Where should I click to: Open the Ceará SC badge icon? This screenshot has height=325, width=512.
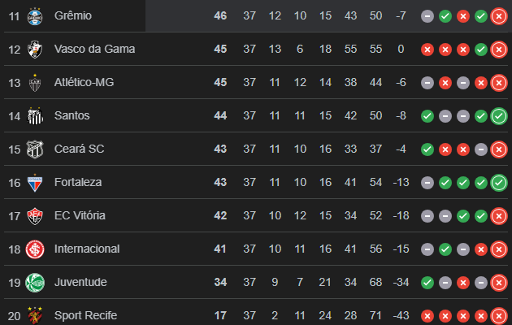coord(35,149)
